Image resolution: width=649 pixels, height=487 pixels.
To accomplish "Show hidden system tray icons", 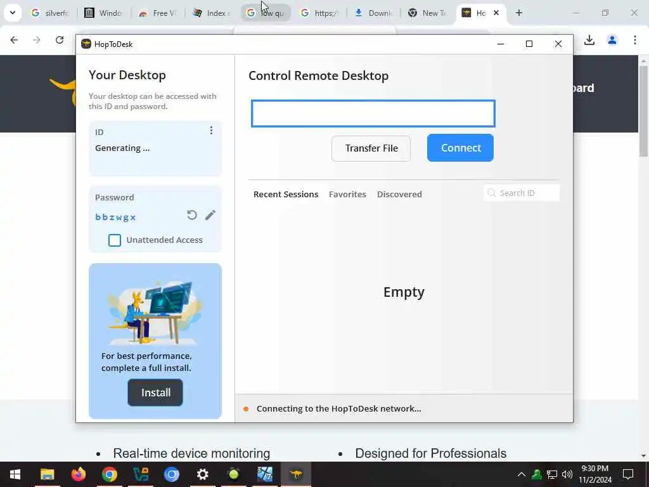I will pos(522,474).
